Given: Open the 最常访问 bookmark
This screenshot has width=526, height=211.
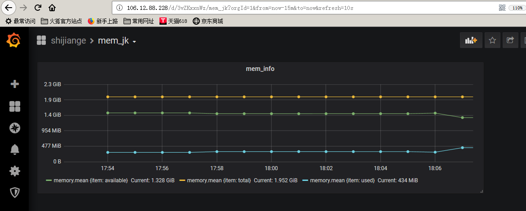Looking at the screenshot, I should [20, 22].
